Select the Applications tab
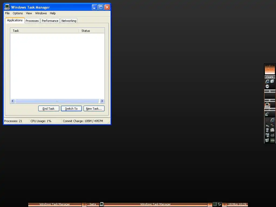276x207 pixels. 15,20
